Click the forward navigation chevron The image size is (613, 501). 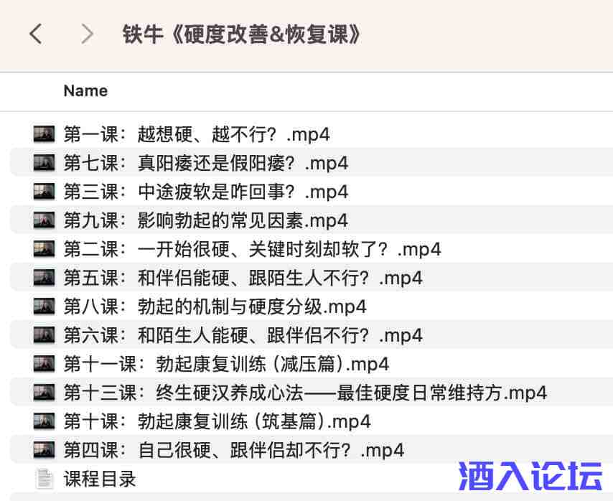tap(86, 33)
